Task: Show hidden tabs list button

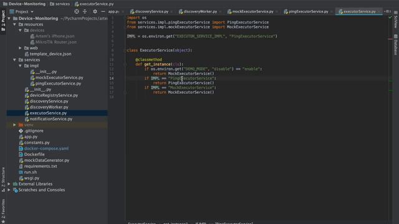Action: click(387, 11)
